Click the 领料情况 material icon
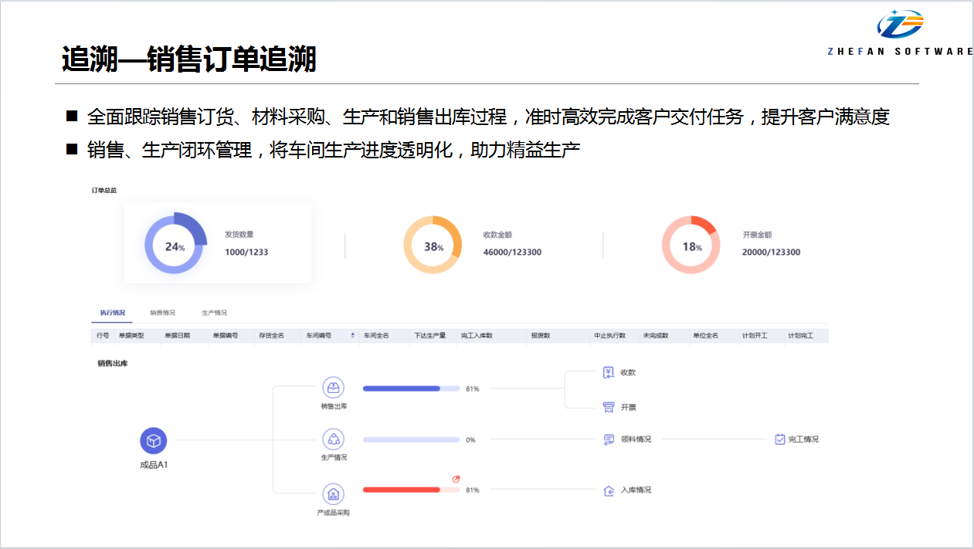Screen dimensions: 974x549 (x=609, y=439)
